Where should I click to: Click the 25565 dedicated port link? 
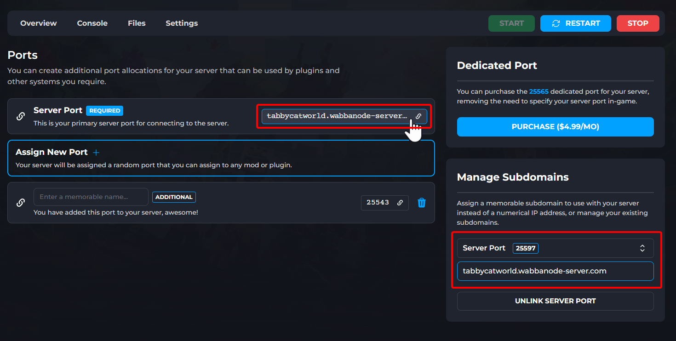click(x=539, y=92)
